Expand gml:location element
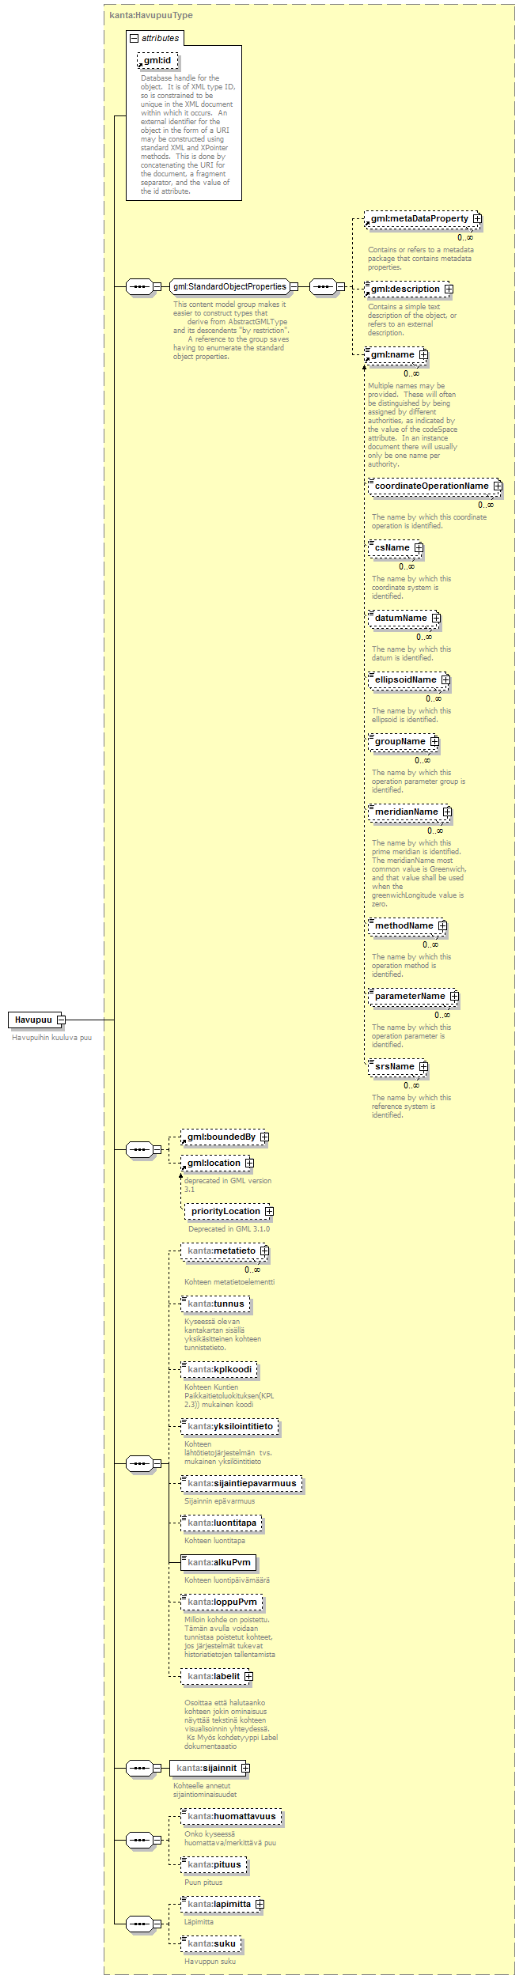The height and width of the screenshot is (1979, 523). pyautogui.click(x=249, y=1163)
